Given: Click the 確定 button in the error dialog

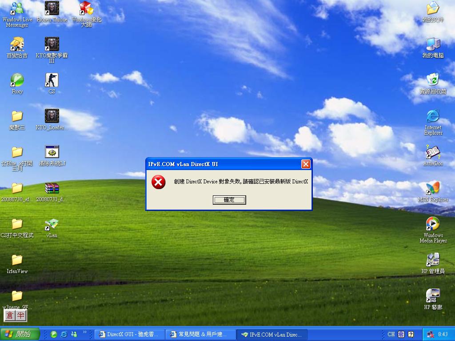Looking at the screenshot, I should pyautogui.click(x=229, y=200).
